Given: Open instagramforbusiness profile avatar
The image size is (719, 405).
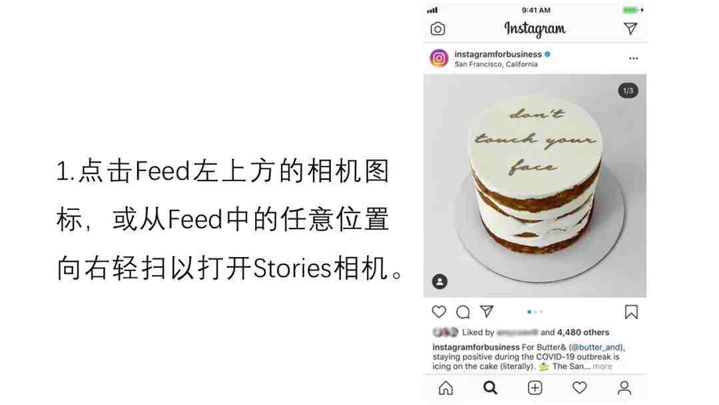Looking at the screenshot, I should [439, 59].
